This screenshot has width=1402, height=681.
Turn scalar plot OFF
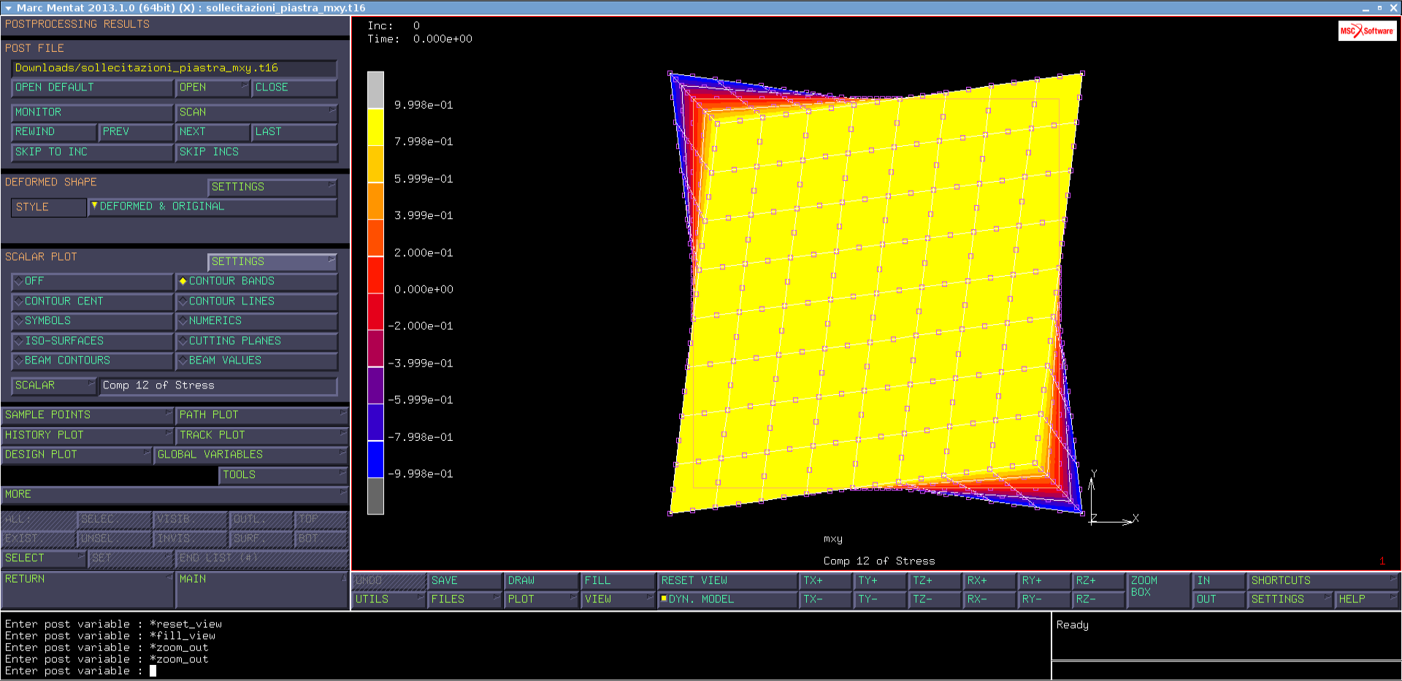(92, 281)
